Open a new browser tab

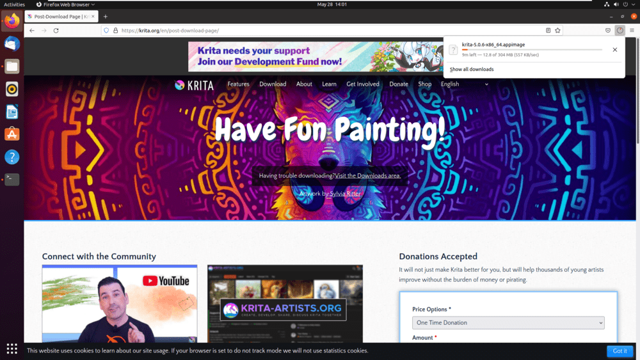(x=106, y=17)
